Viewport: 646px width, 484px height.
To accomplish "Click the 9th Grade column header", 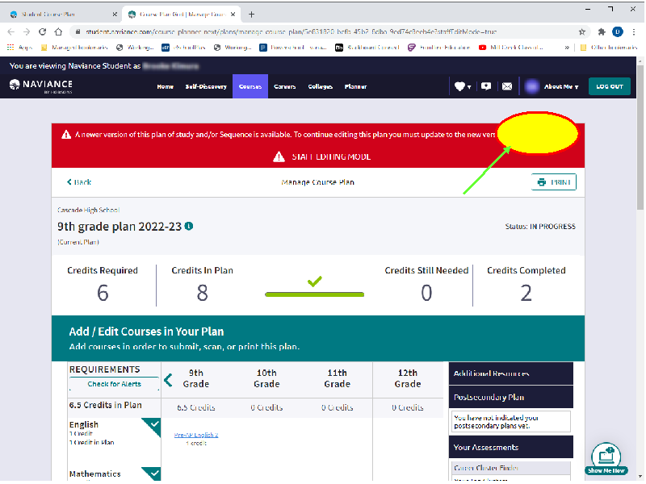I will (196, 378).
